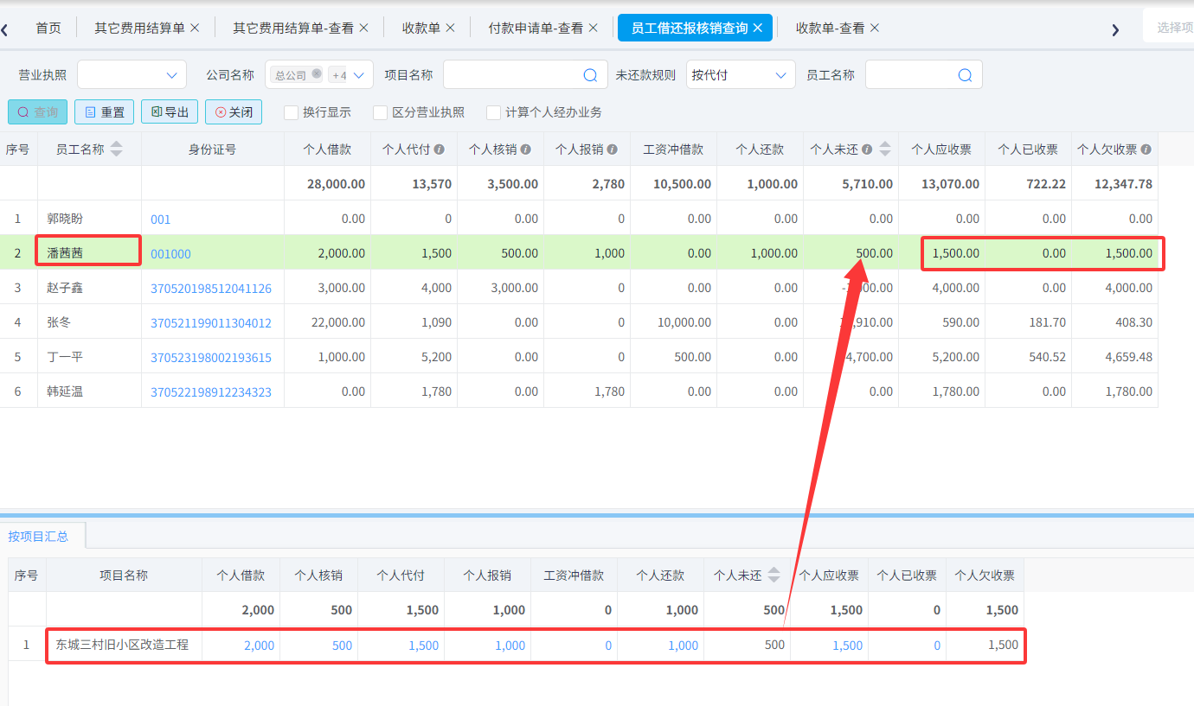Select the 按项目汇总 tab
The image size is (1194, 706).
click(x=38, y=536)
